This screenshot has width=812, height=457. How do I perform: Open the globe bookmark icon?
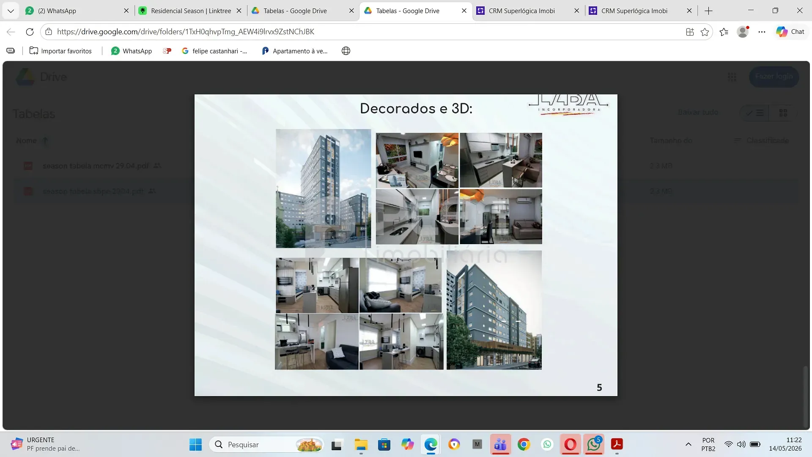tap(346, 51)
